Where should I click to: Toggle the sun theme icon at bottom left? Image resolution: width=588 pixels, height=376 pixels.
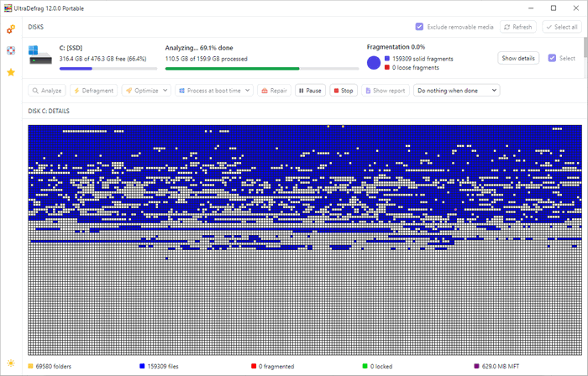tap(11, 363)
